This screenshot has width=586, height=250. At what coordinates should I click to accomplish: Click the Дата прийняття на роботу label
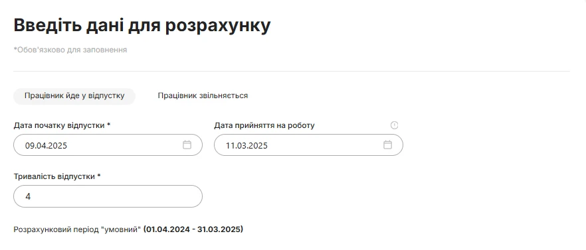coord(264,125)
